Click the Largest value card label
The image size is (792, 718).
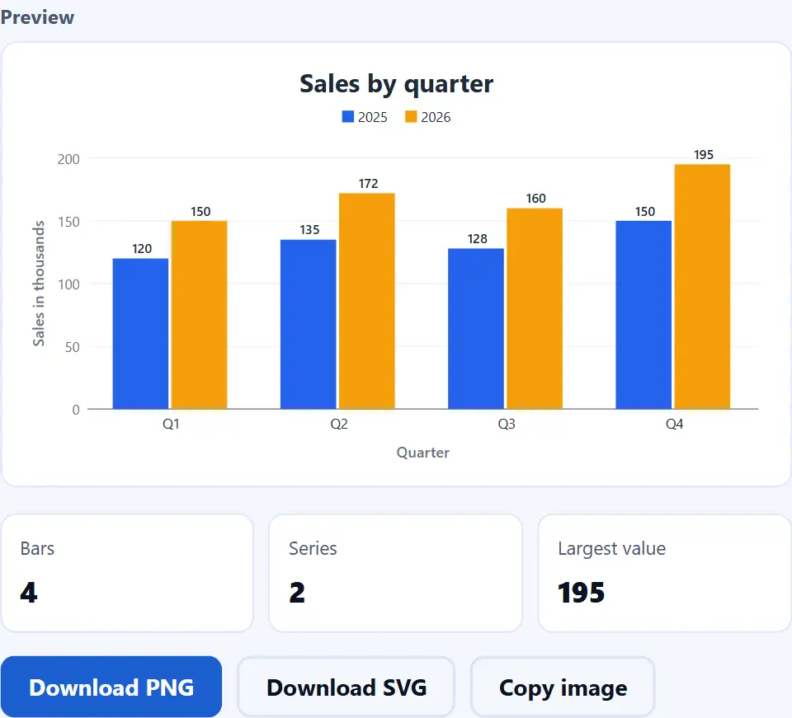tap(611, 549)
